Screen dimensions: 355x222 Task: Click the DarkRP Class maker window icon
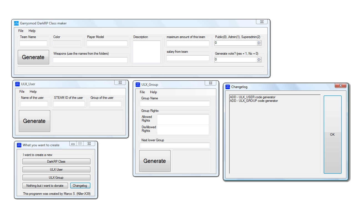(x=16, y=23)
